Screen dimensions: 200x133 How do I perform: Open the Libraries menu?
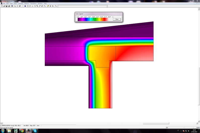point(20,4)
